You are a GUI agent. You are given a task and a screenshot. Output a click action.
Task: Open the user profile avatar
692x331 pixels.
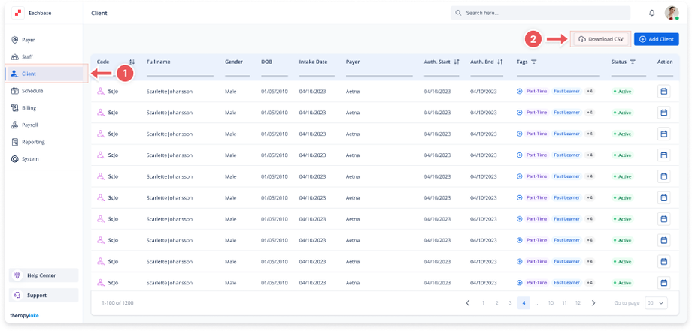[x=672, y=13]
